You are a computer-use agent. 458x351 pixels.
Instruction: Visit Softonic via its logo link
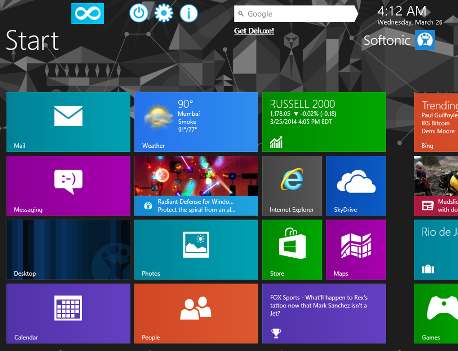click(x=425, y=40)
